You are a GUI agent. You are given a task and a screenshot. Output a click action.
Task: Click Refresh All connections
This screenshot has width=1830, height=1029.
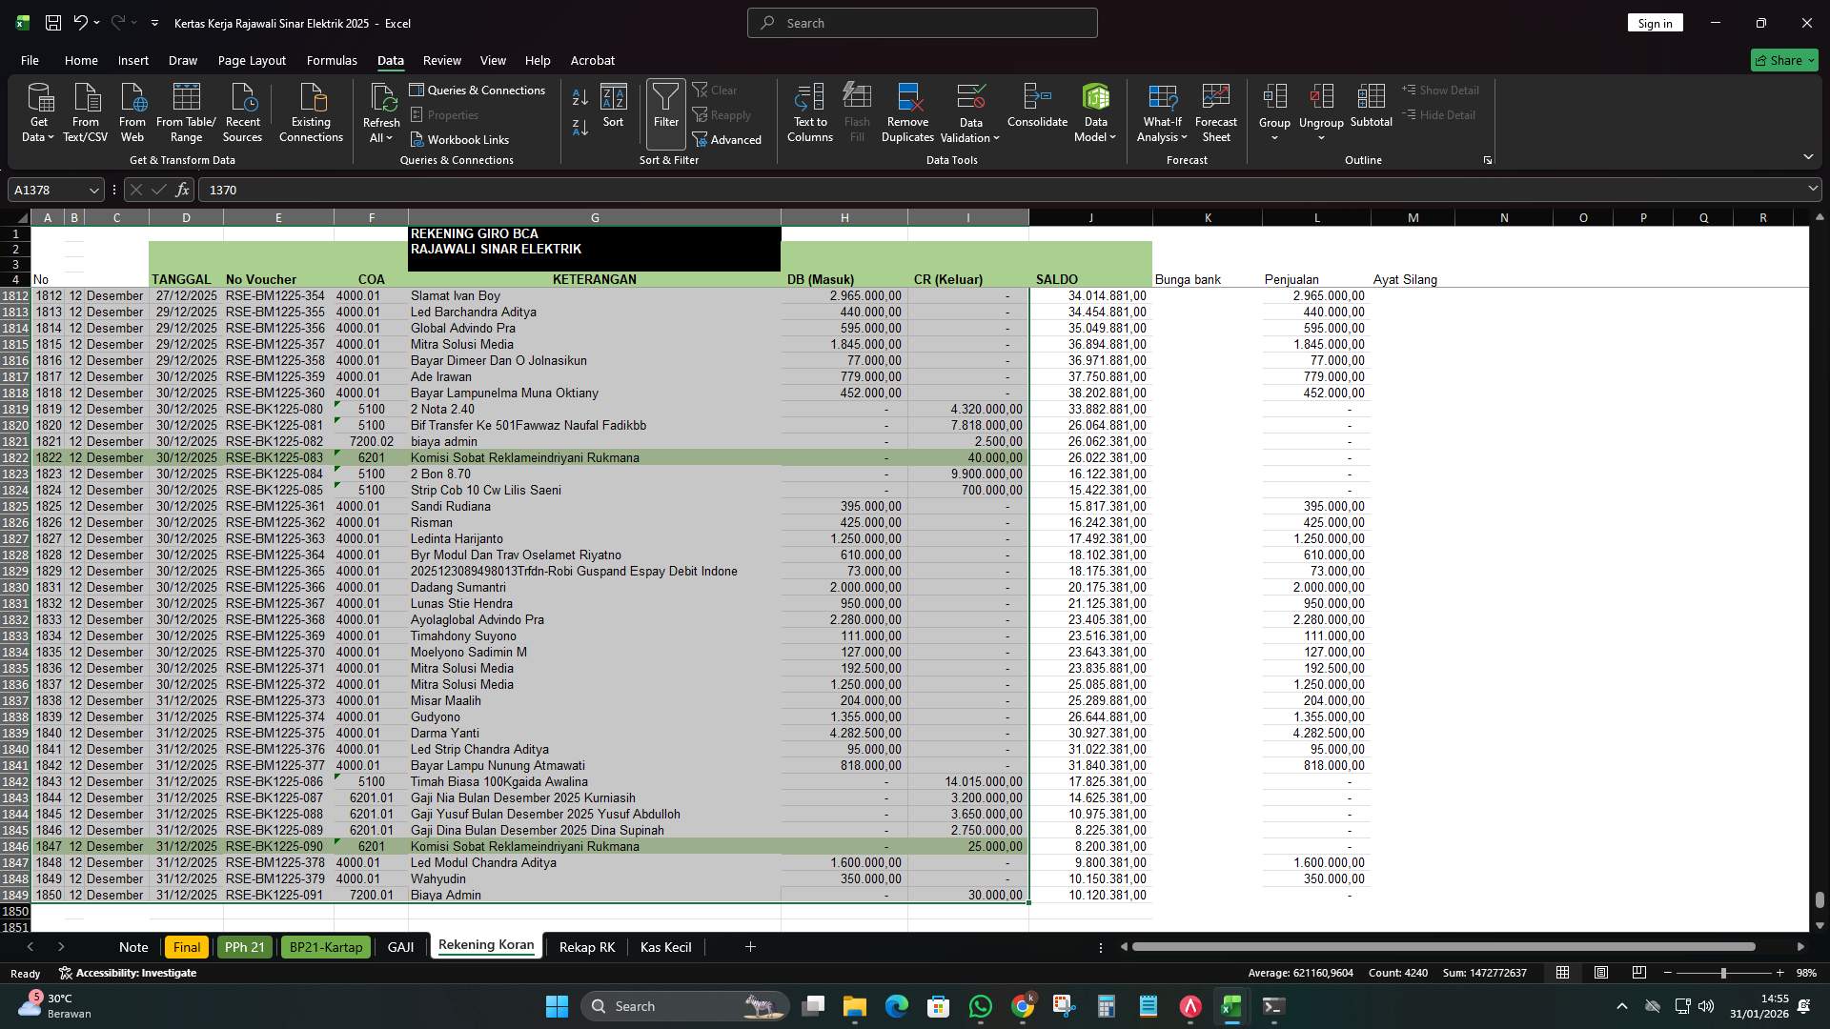[380, 111]
